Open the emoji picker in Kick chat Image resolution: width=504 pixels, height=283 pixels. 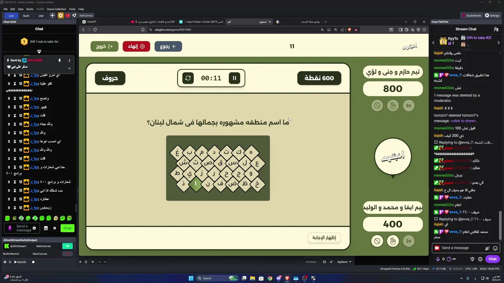coord(34,228)
